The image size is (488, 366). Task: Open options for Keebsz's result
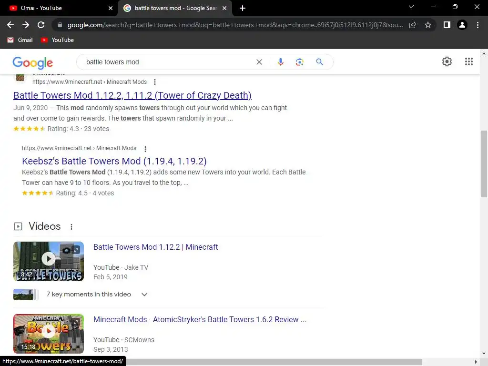tap(145, 149)
